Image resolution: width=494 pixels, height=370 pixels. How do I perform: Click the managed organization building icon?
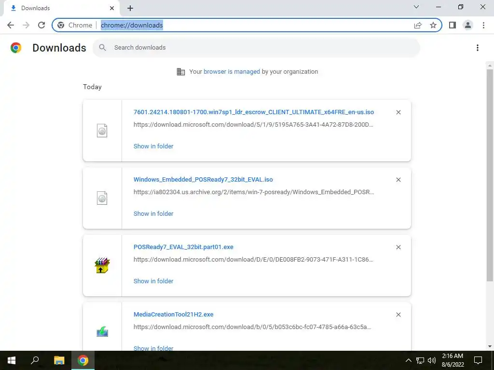coord(181,72)
